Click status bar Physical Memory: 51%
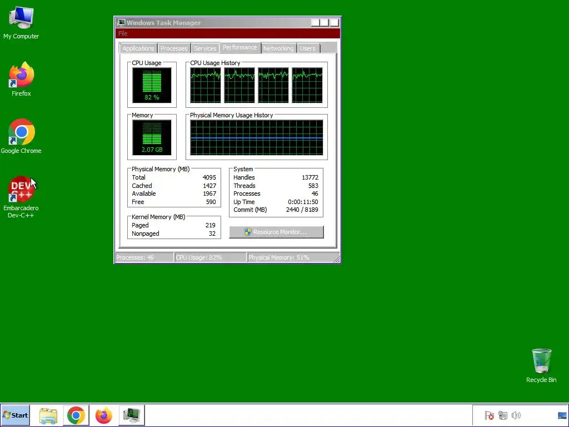This screenshot has width=569, height=427. click(x=292, y=257)
